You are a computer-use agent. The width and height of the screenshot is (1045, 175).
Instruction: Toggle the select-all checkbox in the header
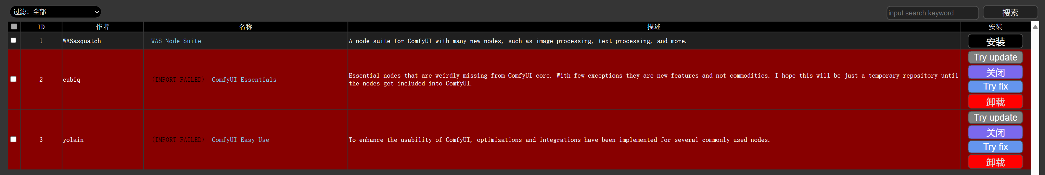pos(14,27)
